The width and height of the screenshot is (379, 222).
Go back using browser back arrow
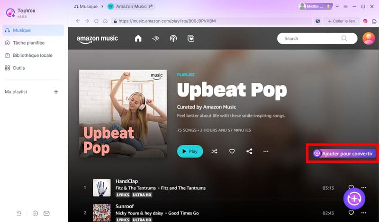click(78, 21)
